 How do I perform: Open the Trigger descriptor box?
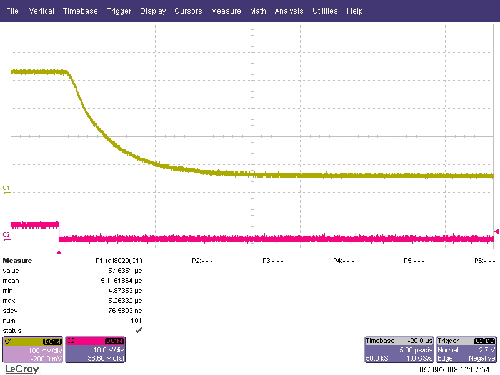466,350
